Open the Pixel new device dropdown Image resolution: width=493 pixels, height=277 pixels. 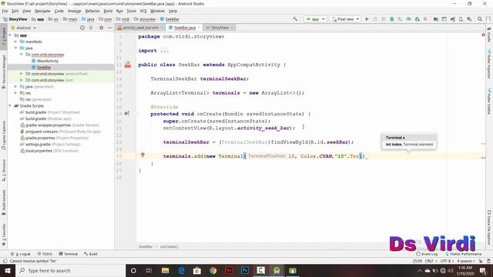tap(346, 19)
